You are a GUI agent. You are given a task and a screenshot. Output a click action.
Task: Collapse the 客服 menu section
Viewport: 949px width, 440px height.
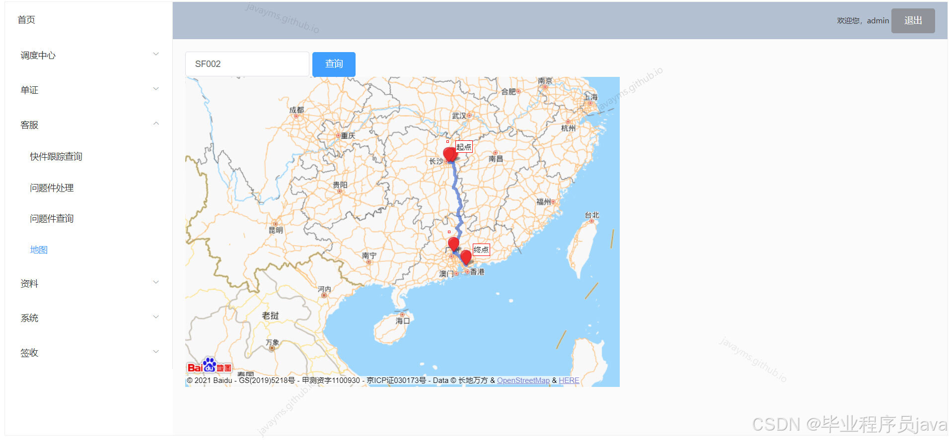[89, 125]
